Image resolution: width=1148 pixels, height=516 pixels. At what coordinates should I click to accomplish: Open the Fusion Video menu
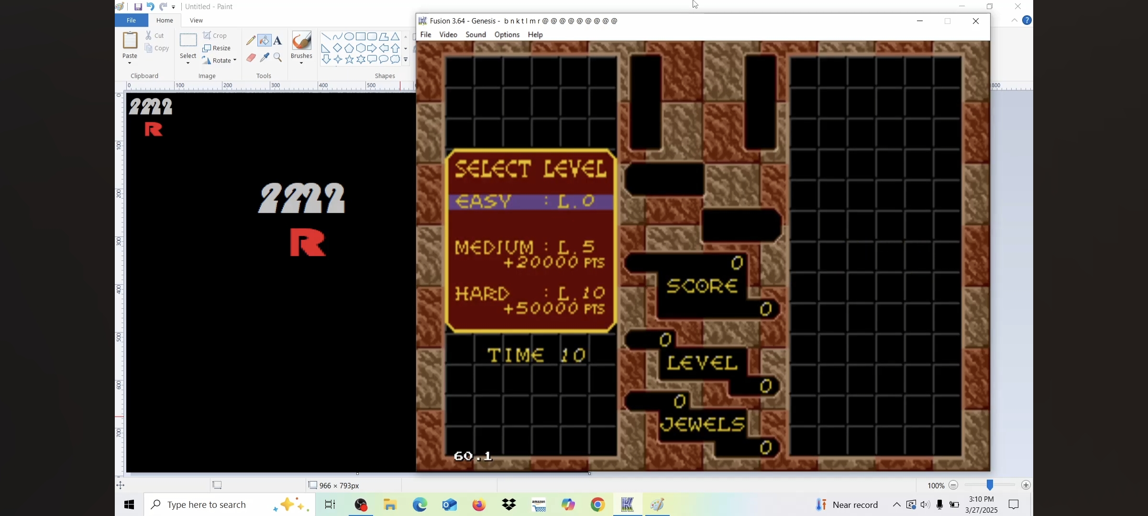[448, 34]
